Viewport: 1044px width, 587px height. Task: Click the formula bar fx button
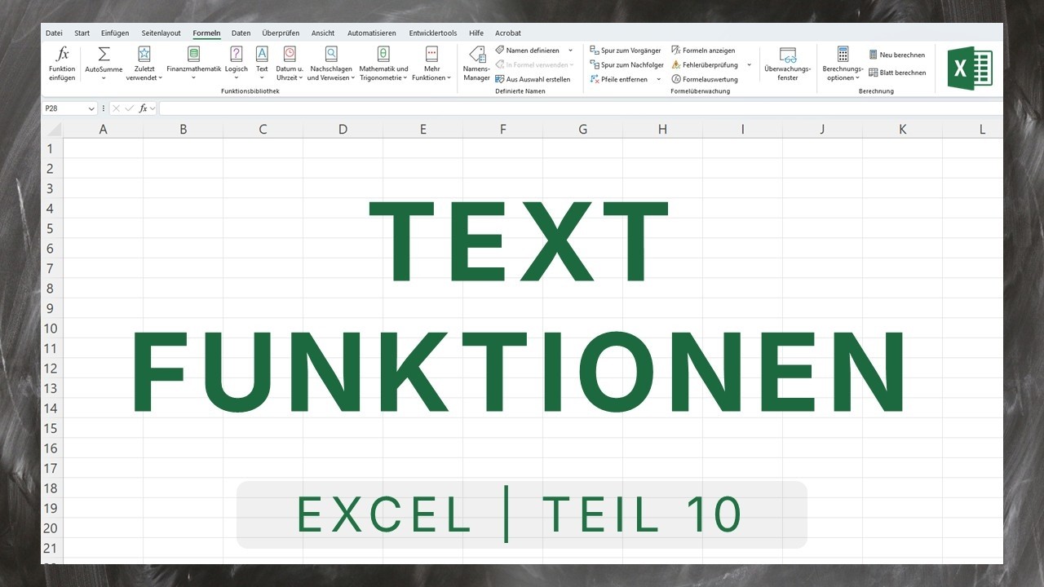point(143,108)
